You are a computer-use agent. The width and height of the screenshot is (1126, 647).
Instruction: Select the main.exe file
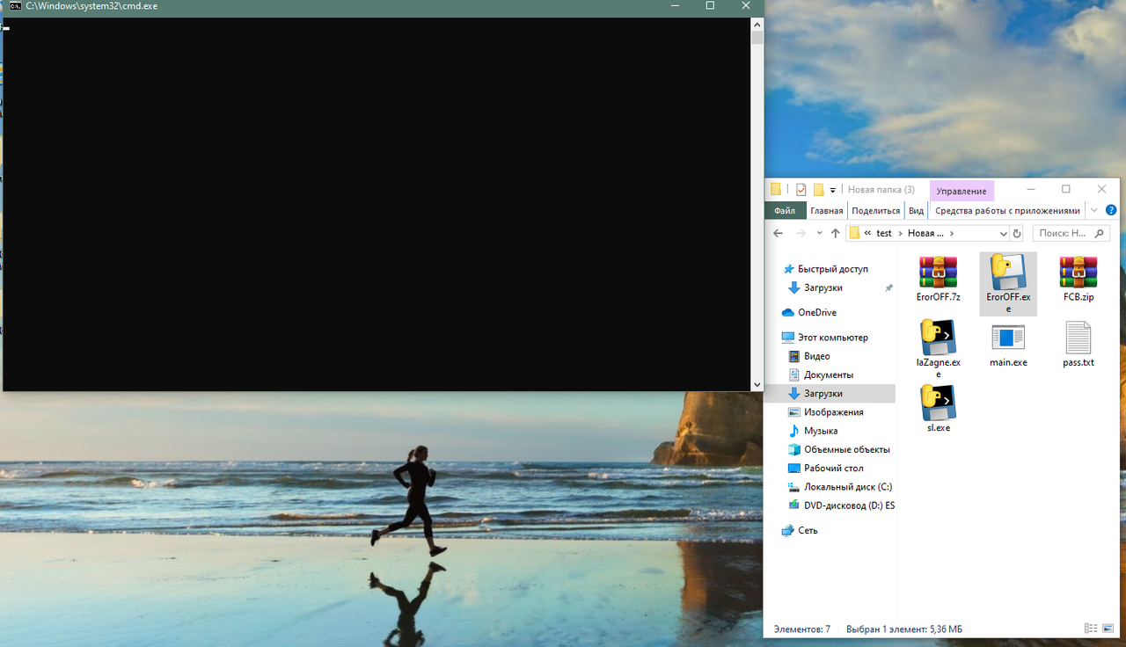tap(1008, 345)
